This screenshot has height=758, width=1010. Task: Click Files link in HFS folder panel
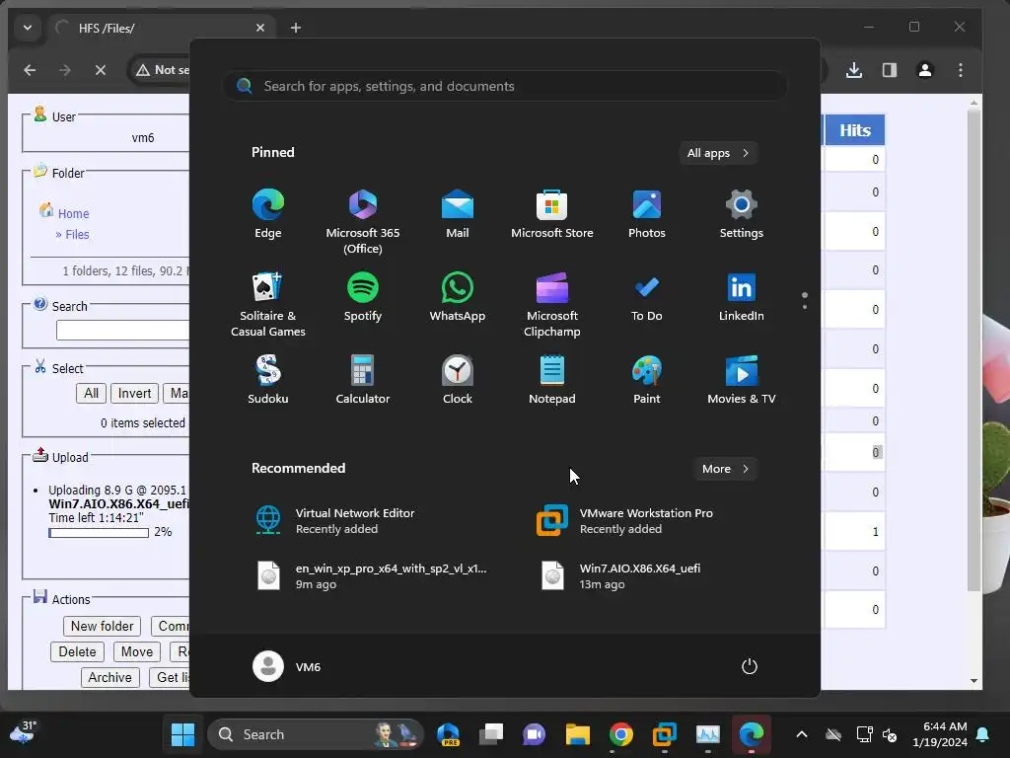point(77,235)
